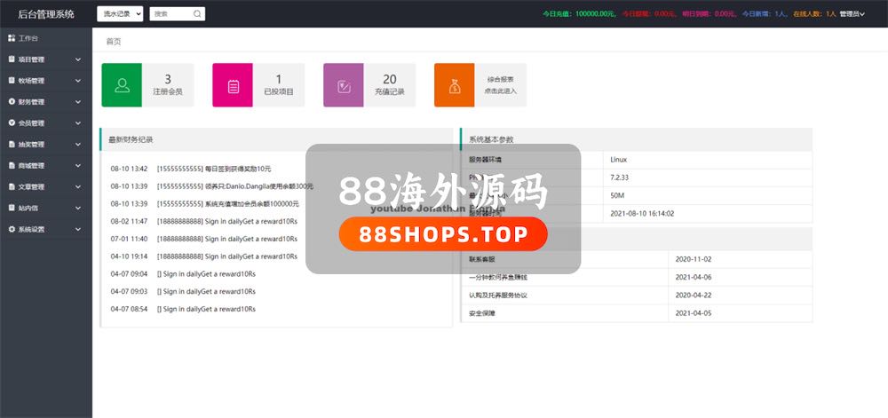Viewport: 888px width, 418px height.
Task: Focus the 搜索 search input field
Action: (x=170, y=14)
